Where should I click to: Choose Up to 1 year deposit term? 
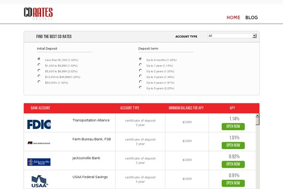(141, 65)
